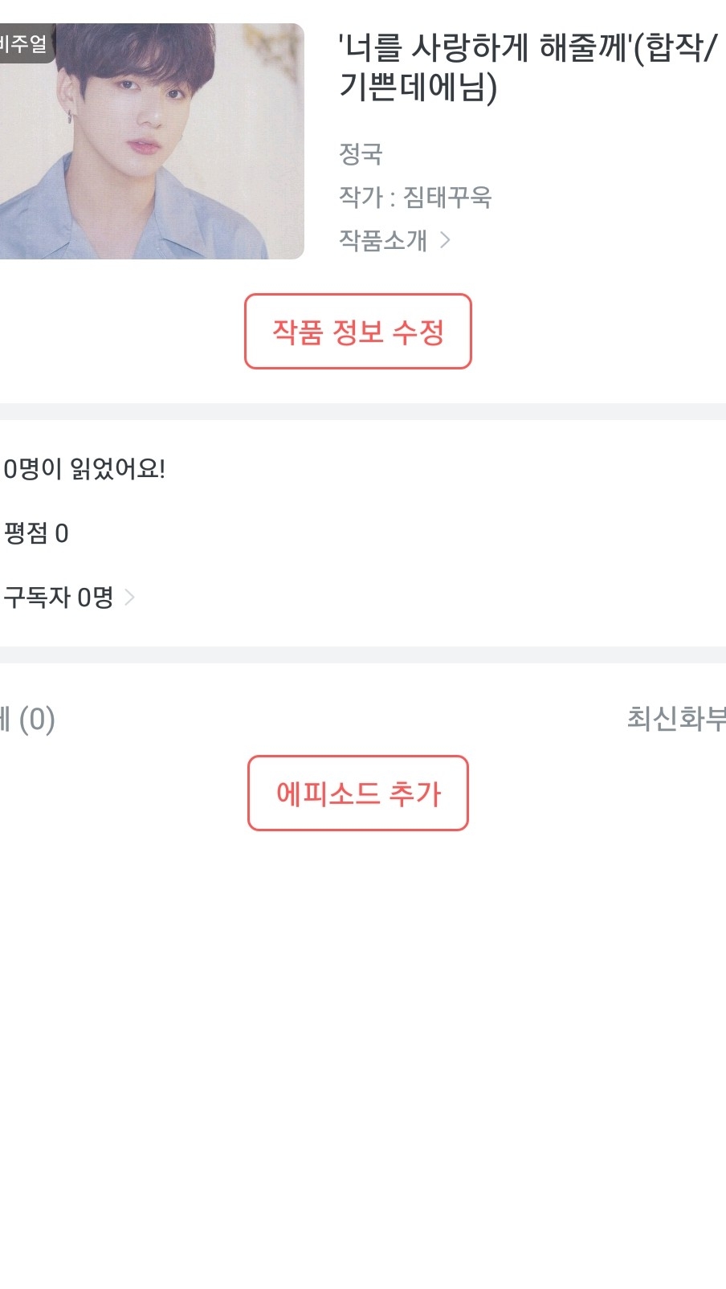
Task: Tap the empty area below 에피소드 추가
Action: click(363, 1044)
